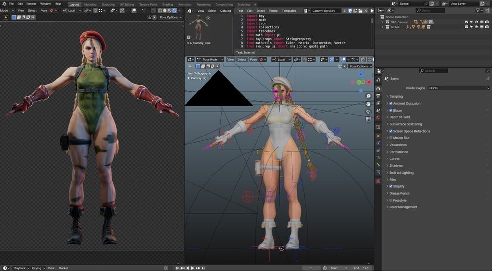492x271 pixels.
Task: Open the File menu
Action: (11, 4)
